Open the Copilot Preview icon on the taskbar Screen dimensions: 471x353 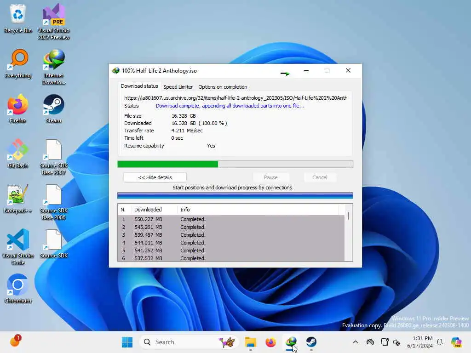pyautogui.click(x=456, y=342)
